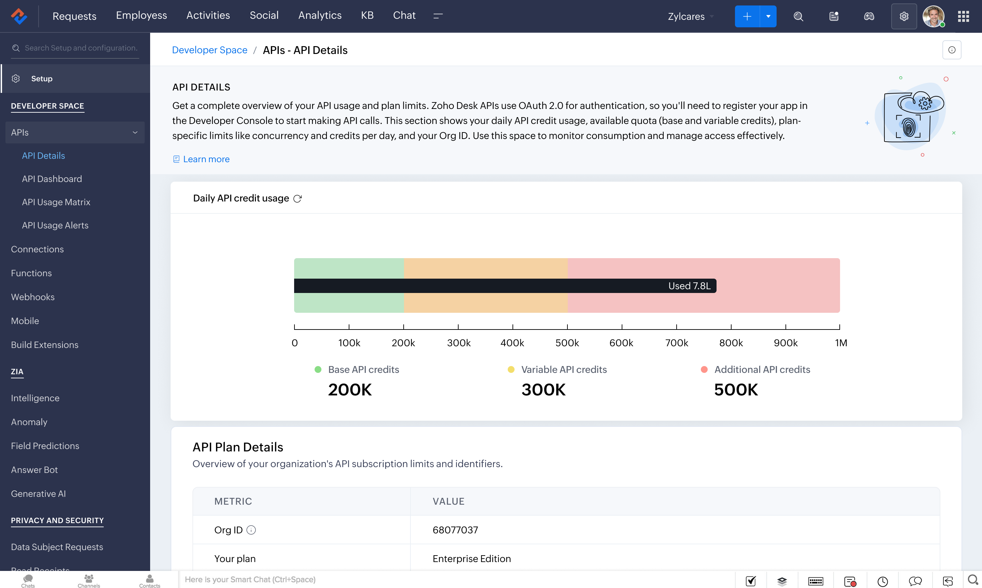Open notifications icon next to search
982x588 pixels.
click(834, 16)
